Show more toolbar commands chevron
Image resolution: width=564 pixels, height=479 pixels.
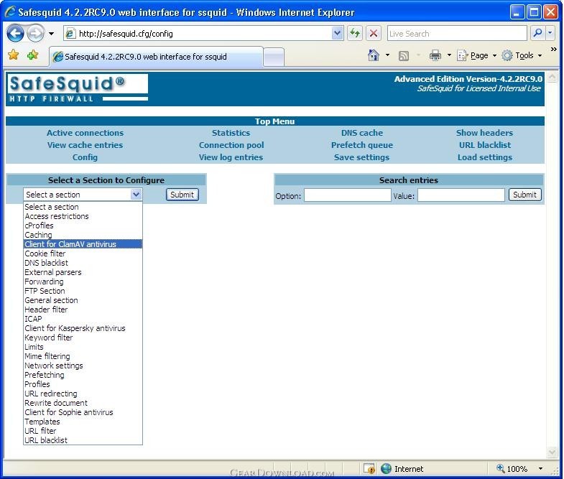pos(553,49)
